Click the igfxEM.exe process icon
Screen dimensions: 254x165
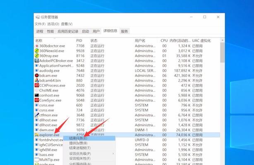pos(37,150)
